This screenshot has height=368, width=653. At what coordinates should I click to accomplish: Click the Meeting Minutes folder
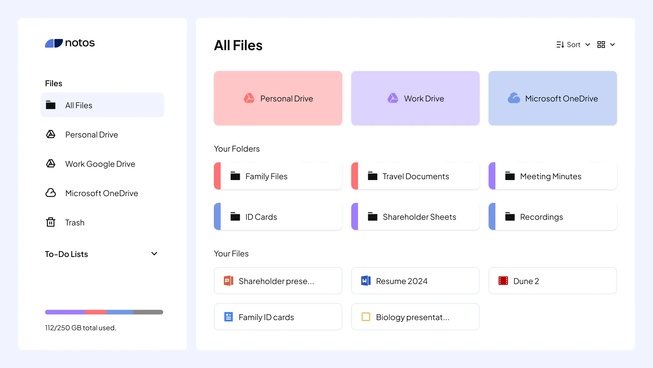pyautogui.click(x=553, y=176)
